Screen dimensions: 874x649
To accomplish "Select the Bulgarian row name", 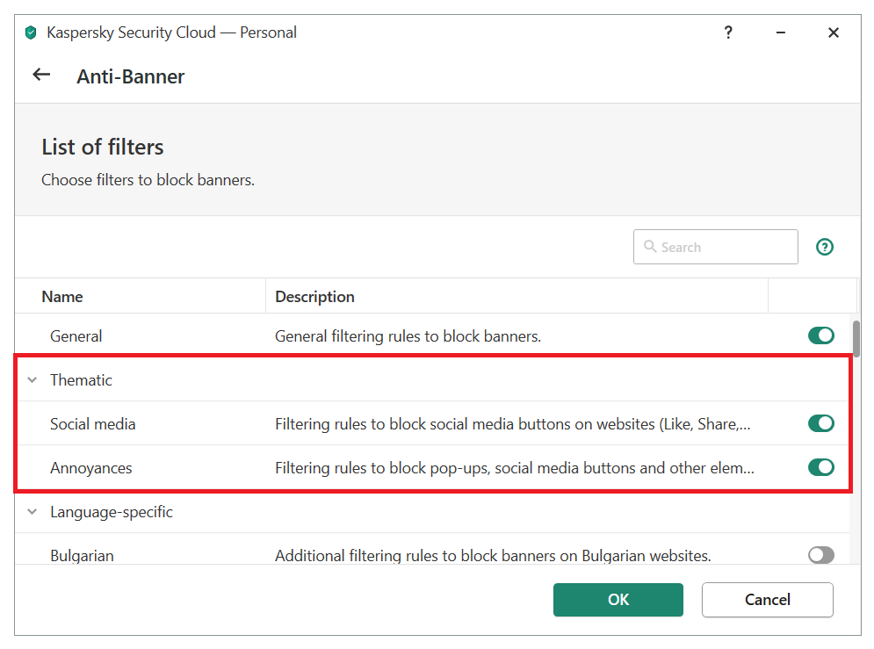I will (82, 556).
